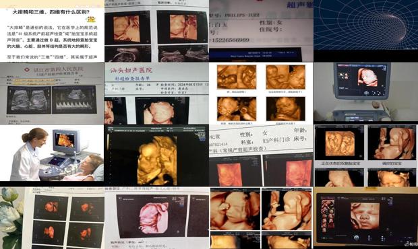Open the photo of the ultrasound machine monitor
The image size is (418, 249).
pos(365,93)
